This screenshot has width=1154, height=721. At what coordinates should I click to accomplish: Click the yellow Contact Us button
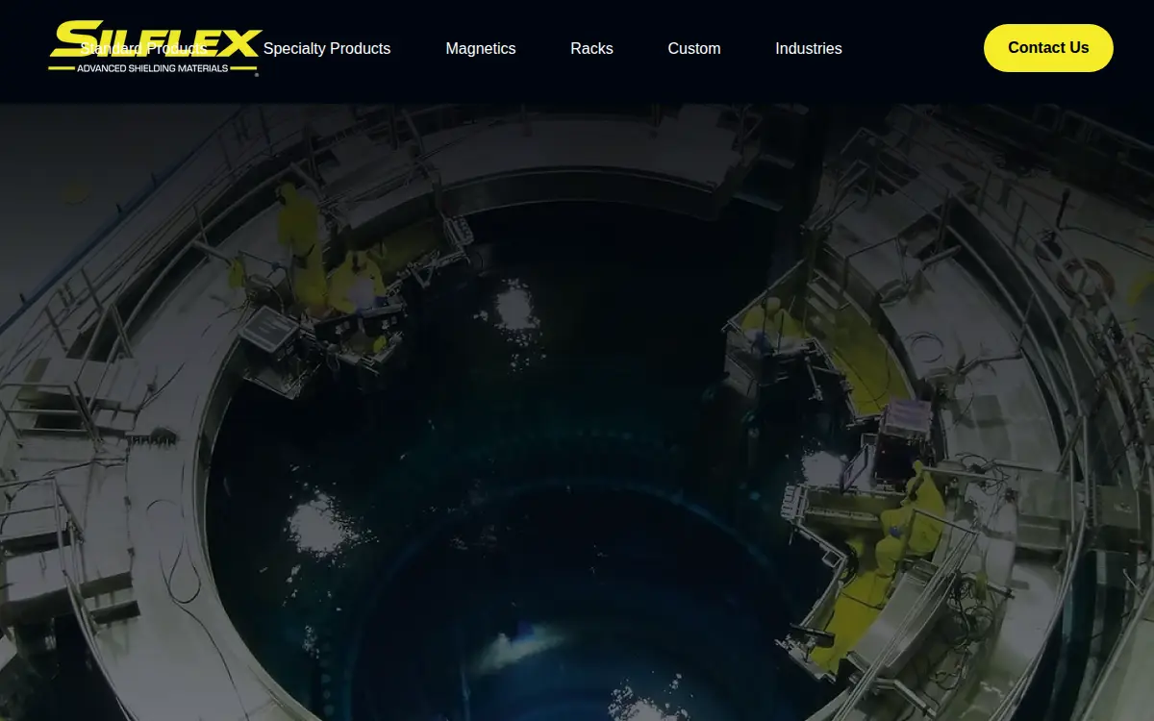pyautogui.click(x=1048, y=48)
